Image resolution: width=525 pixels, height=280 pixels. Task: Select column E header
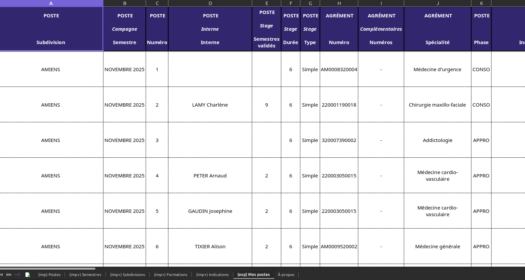coord(267,3)
